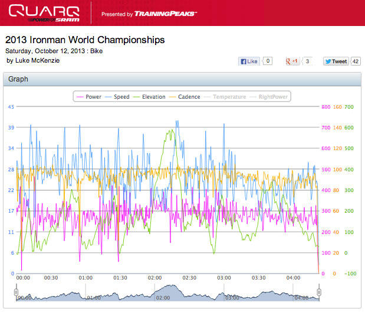Hide the Cadence series in legend
Image resolution: width=365 pixels, height=312 pixels.
click(x=185, y=97)
